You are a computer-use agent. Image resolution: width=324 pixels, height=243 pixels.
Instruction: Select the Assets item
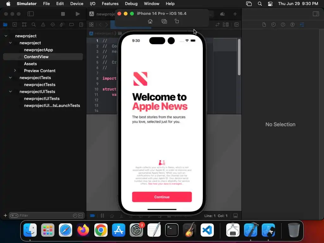click(x=30, y=64)
